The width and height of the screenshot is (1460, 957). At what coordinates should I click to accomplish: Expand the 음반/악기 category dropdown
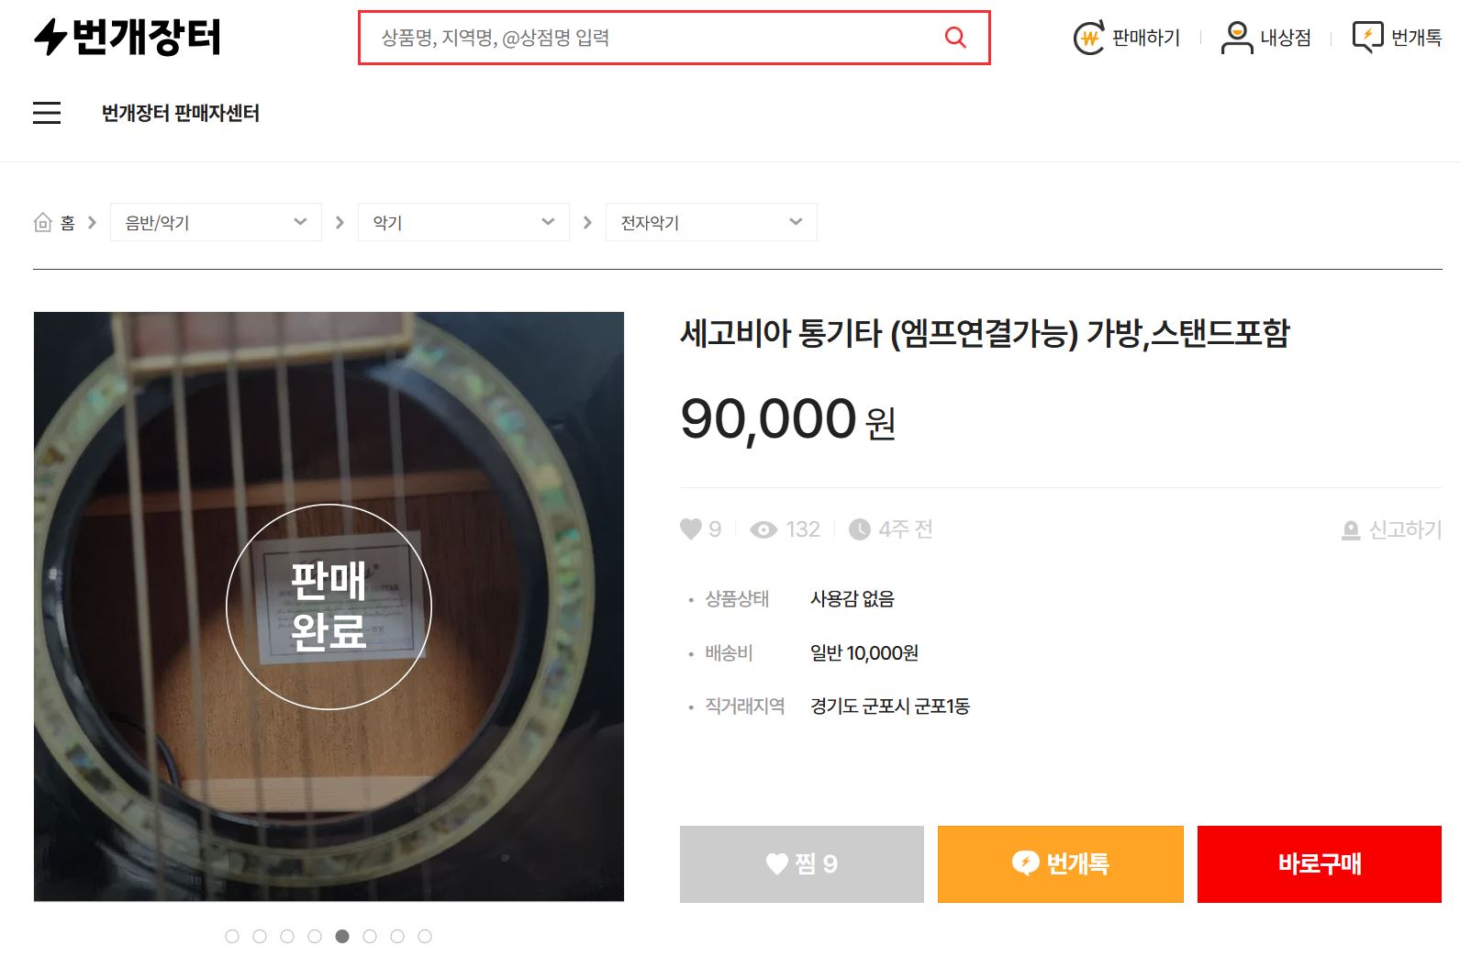point(216,222)
